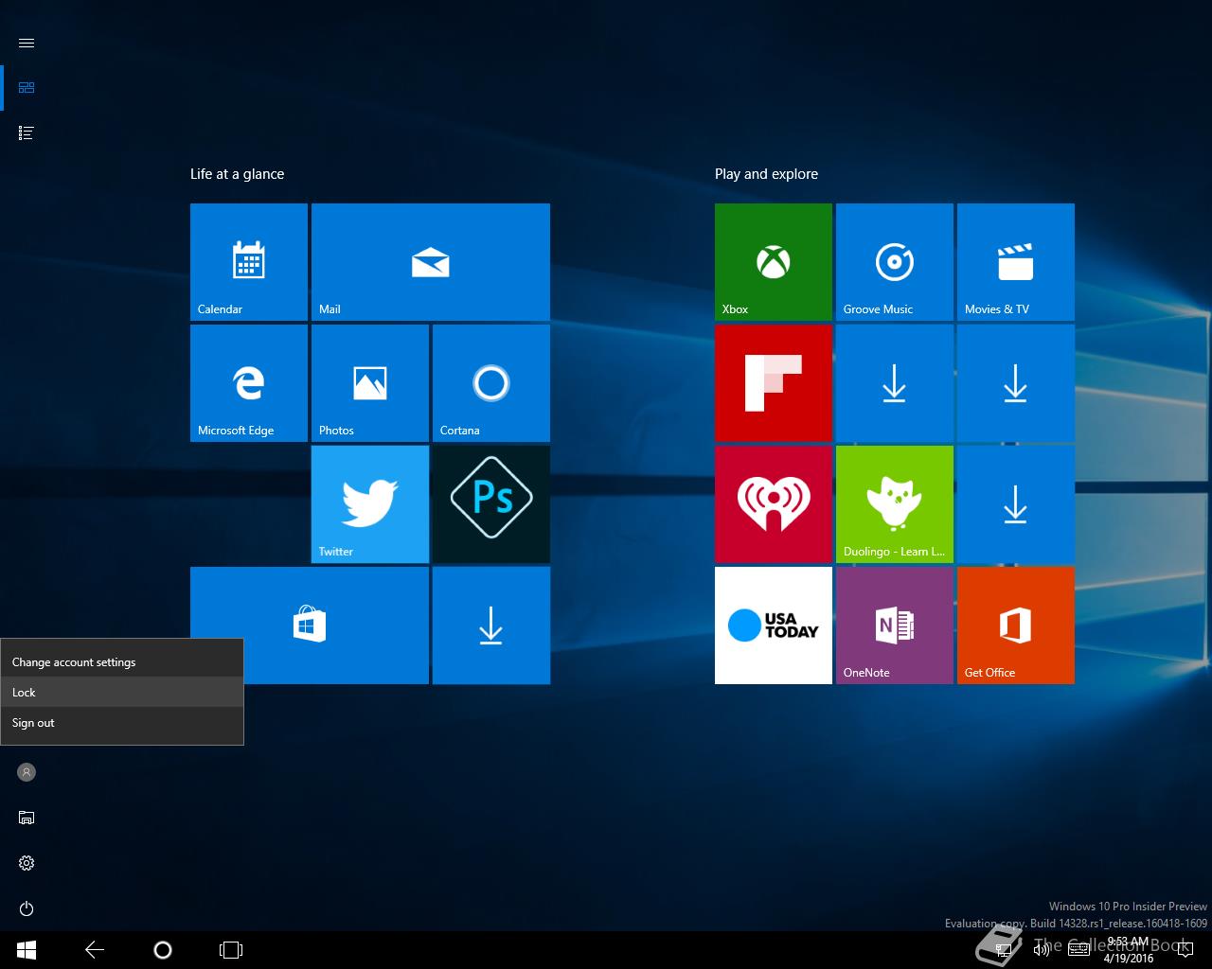This screenshot has width=1212, height=969.
Task: Launch the Duolingo tile
Action: click(x=895, y=504)
